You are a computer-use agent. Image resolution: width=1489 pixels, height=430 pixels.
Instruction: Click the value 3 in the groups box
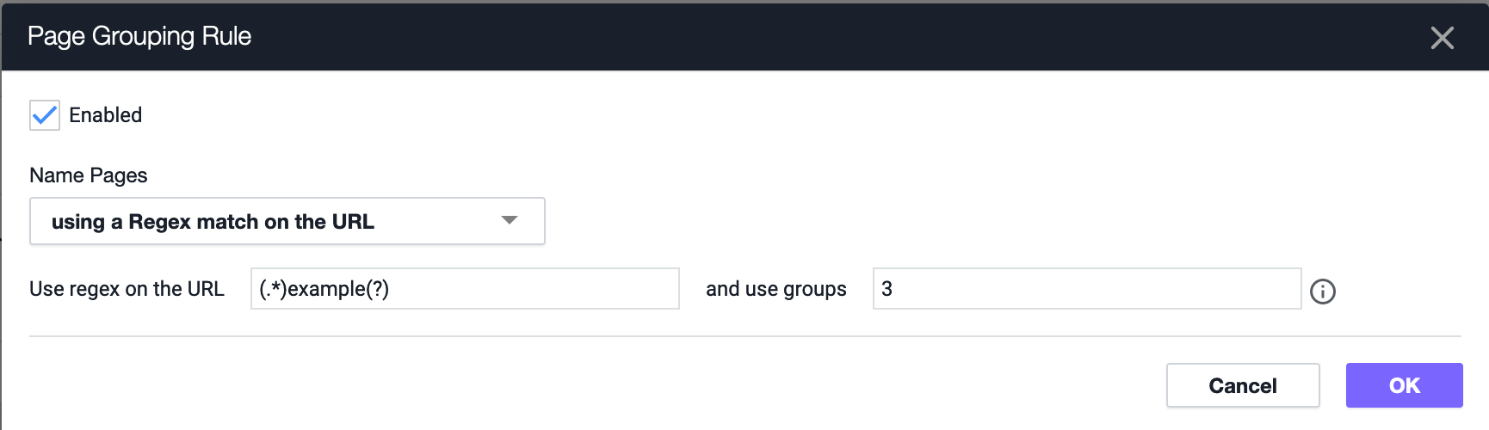coord(887,289)
